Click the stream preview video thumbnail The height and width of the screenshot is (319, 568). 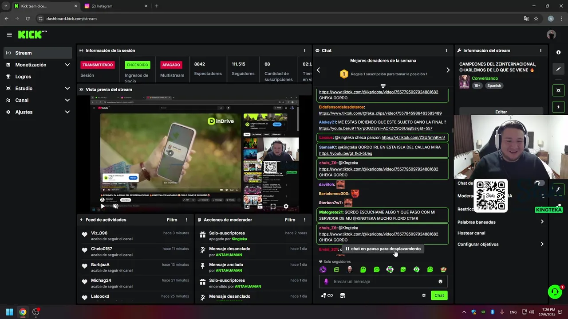(194, 154)
